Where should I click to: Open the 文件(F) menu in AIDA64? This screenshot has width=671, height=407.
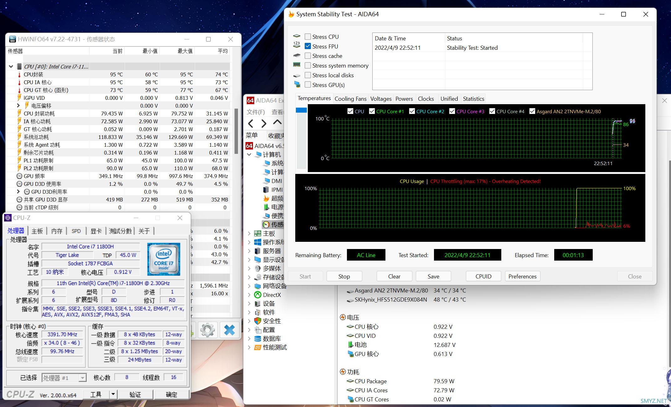[x=255, y=112]
